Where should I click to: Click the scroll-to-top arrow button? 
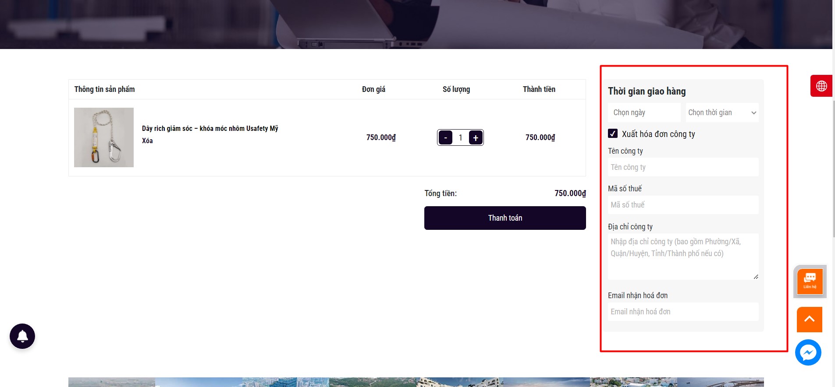810,320
